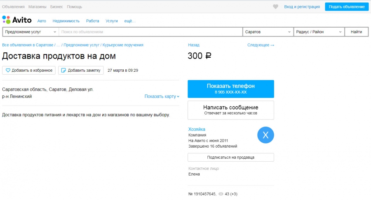The width and height of the screenshot is (371, 200).
Task: Click Добавить заметку note button
Action: 80,71
